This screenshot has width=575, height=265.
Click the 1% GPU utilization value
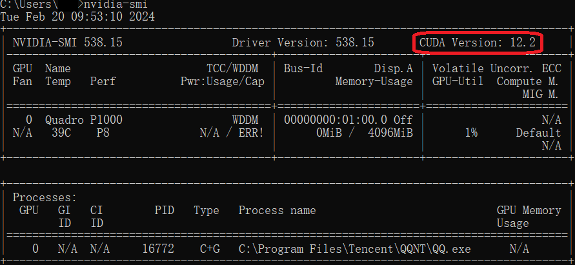coord(470,133)
